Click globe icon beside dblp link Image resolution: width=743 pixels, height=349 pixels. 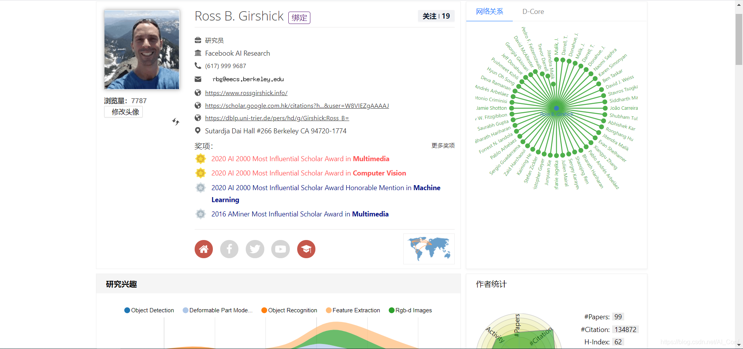(x=198, y=118)
